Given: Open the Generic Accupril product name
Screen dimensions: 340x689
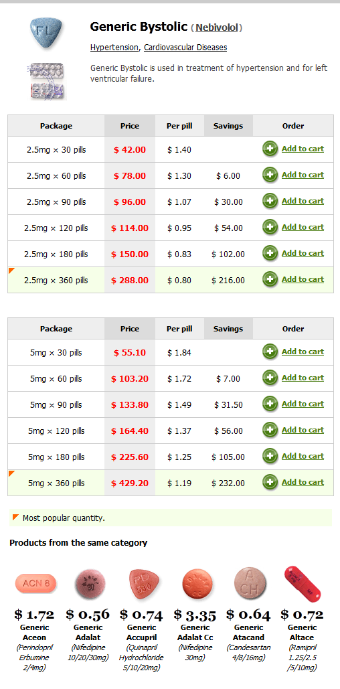Looking at the screenshot, I should [141, 632].
